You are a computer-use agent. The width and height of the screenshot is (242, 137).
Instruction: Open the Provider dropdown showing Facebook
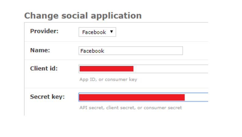[x=97, y=32]
